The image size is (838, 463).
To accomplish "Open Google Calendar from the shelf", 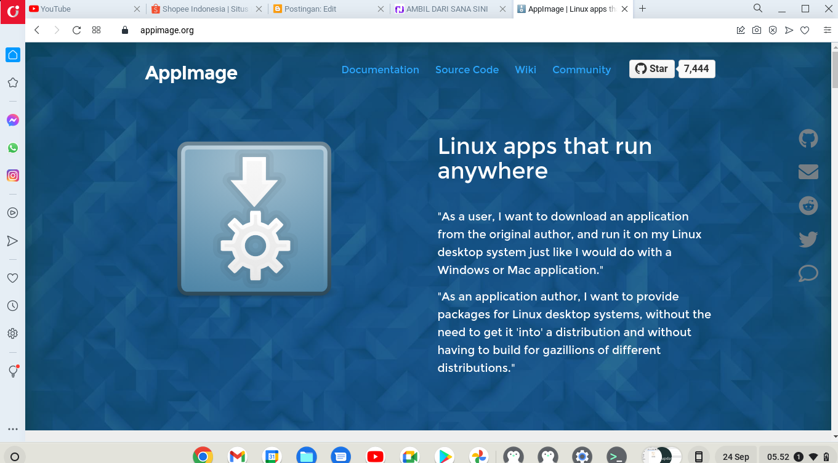I will (272, 456).
